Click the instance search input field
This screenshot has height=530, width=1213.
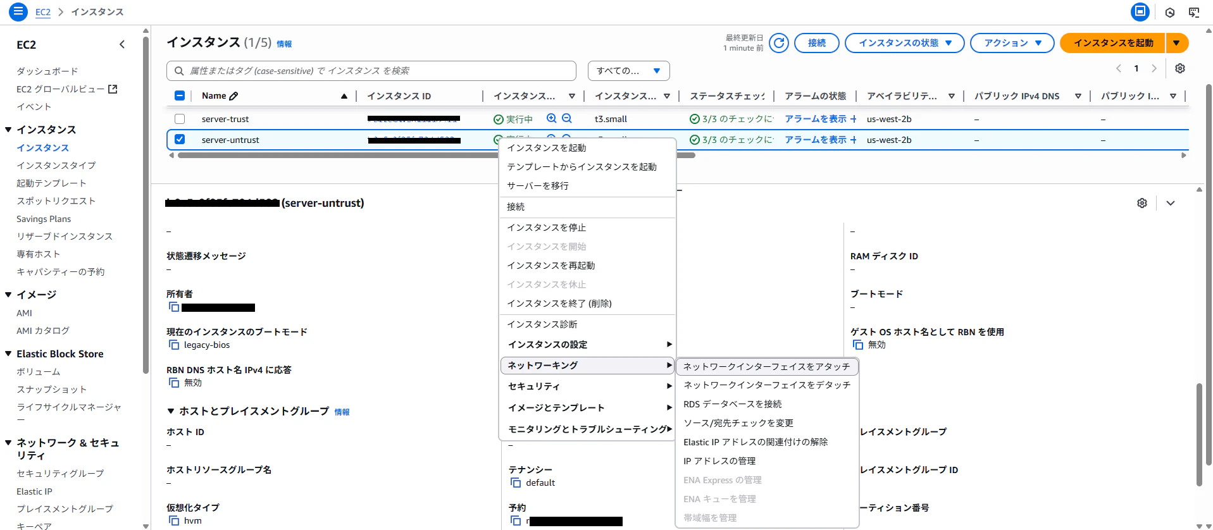tap(371, 71)
